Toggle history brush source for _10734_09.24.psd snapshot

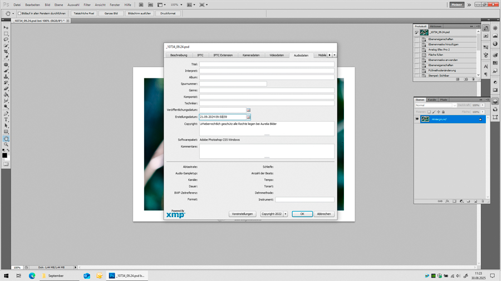click(416, 33)
